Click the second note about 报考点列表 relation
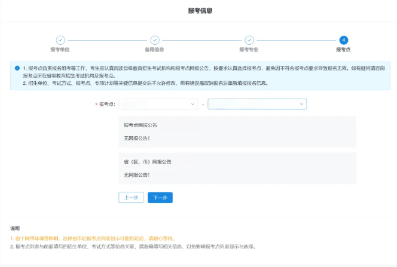 point(133,247)
